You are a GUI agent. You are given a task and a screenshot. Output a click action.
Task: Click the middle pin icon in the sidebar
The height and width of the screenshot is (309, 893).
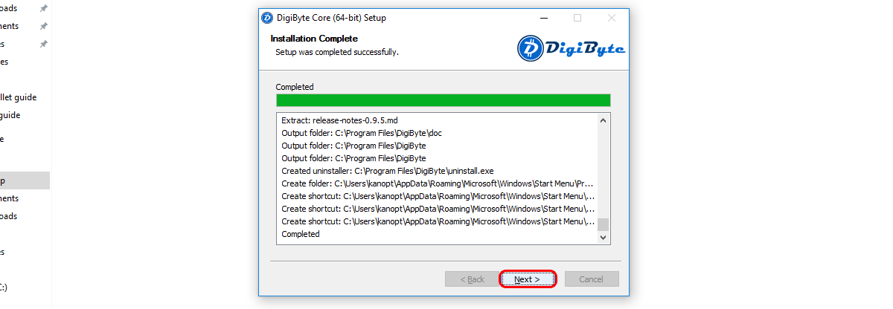(43, 26)
